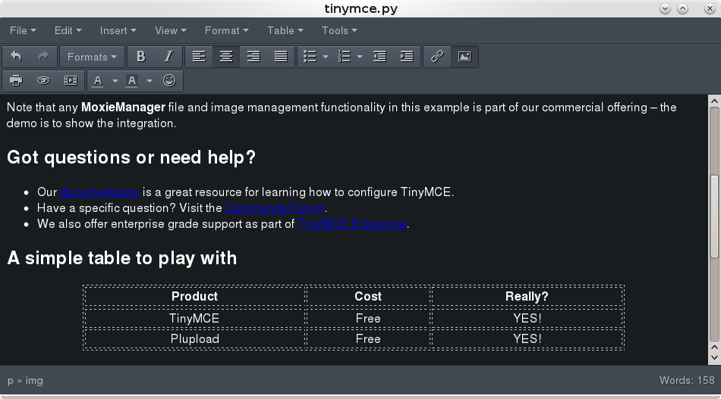Insert or edit media video

[71, 81]
